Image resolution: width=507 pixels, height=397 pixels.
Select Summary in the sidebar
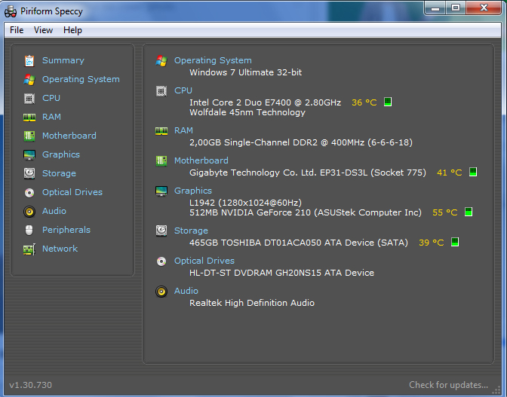coord(63,60)
